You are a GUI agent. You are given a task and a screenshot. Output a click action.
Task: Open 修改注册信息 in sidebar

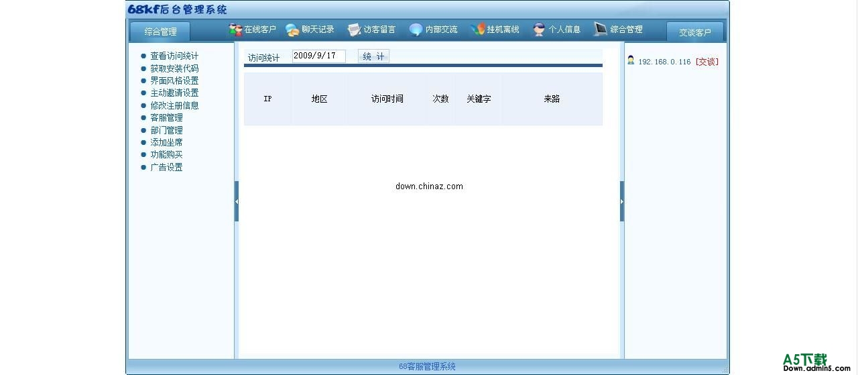[174, 105]
